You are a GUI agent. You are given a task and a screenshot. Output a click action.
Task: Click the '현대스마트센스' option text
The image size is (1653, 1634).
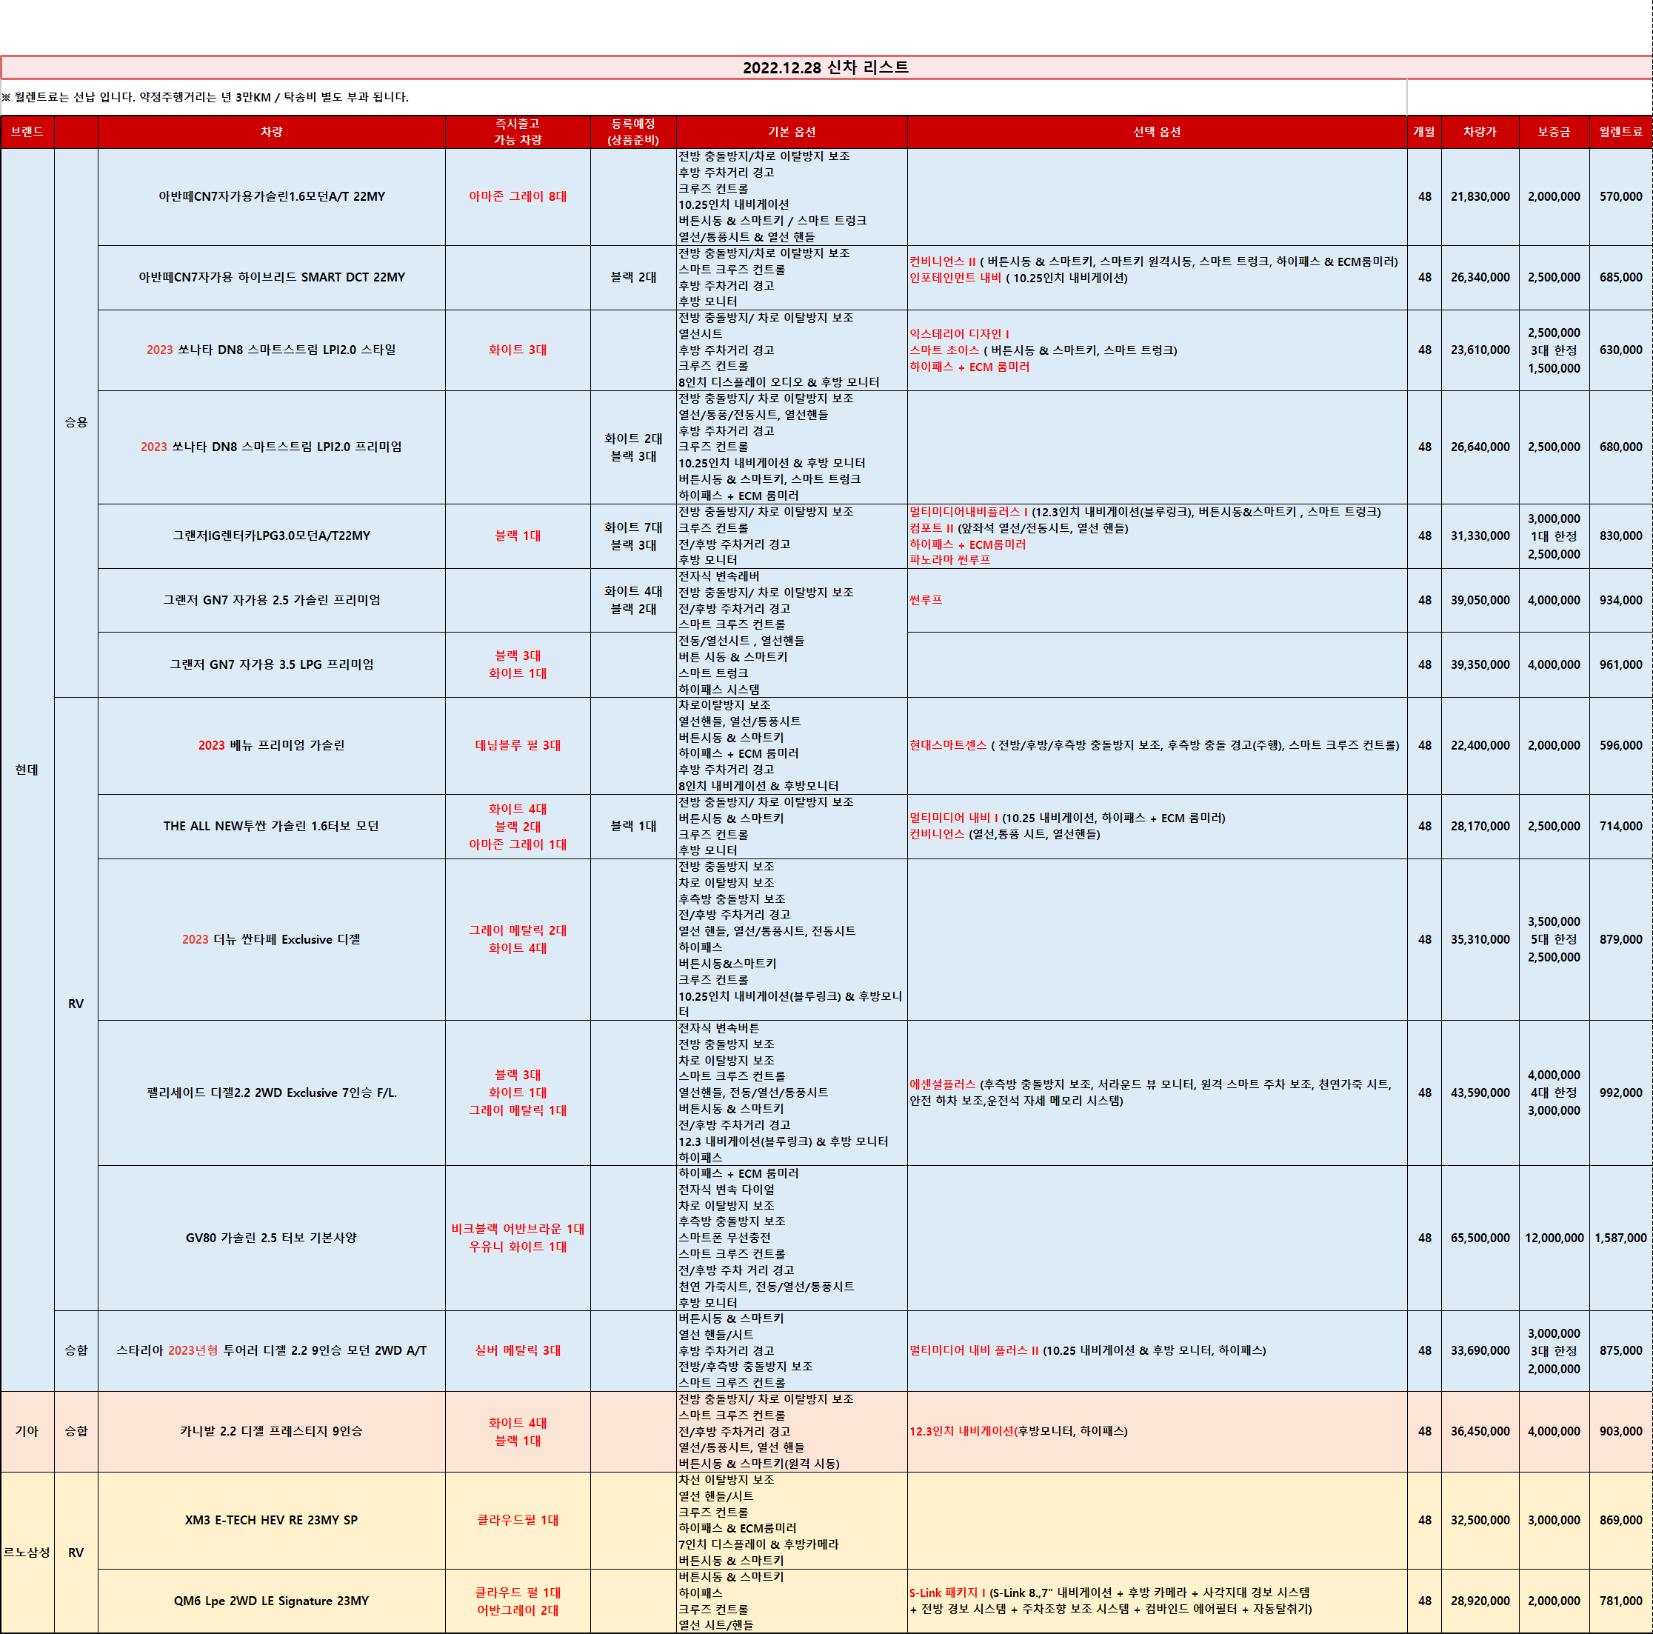(948, 746)
